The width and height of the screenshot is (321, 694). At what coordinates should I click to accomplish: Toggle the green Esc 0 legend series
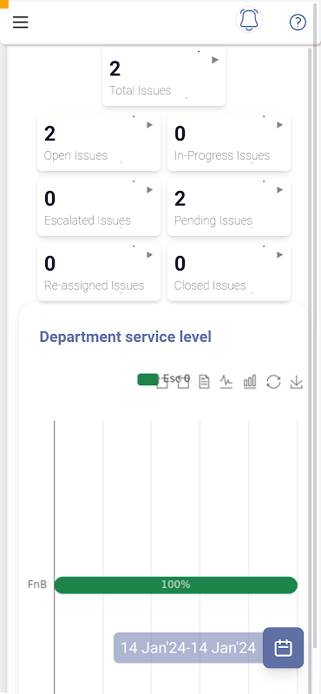pos(163,379)
